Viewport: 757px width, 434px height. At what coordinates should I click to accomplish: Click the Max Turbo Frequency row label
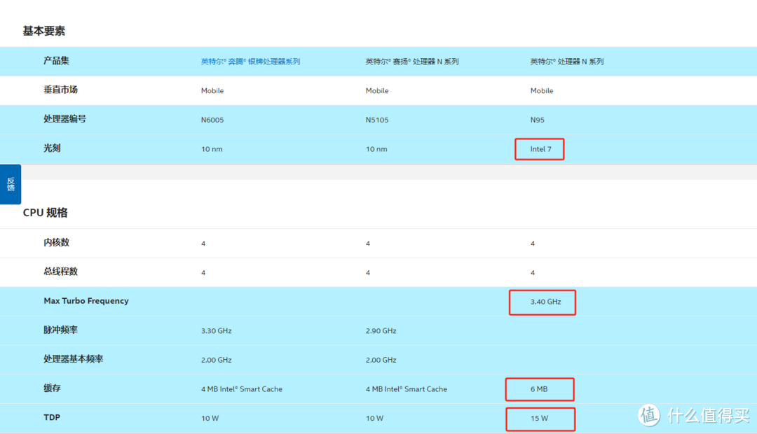coord(86,301)
